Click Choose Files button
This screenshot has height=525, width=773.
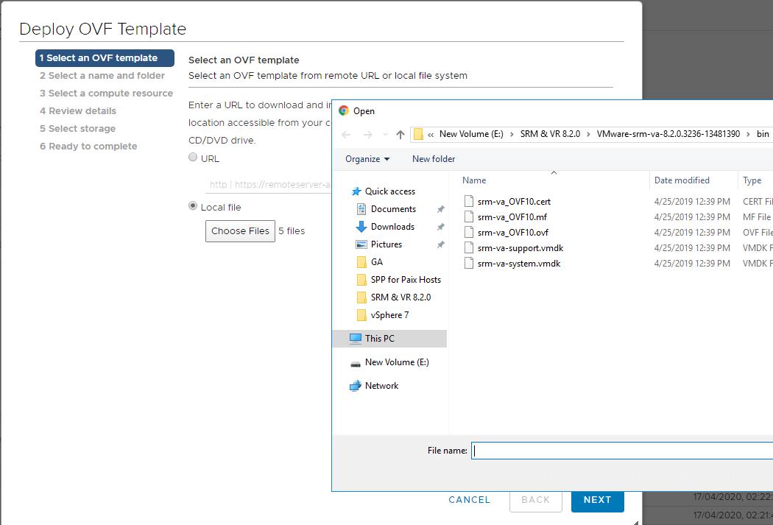pos(240,231)
